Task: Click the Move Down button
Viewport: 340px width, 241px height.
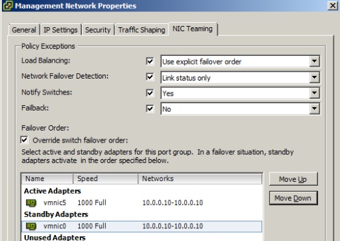Action: 293,198
